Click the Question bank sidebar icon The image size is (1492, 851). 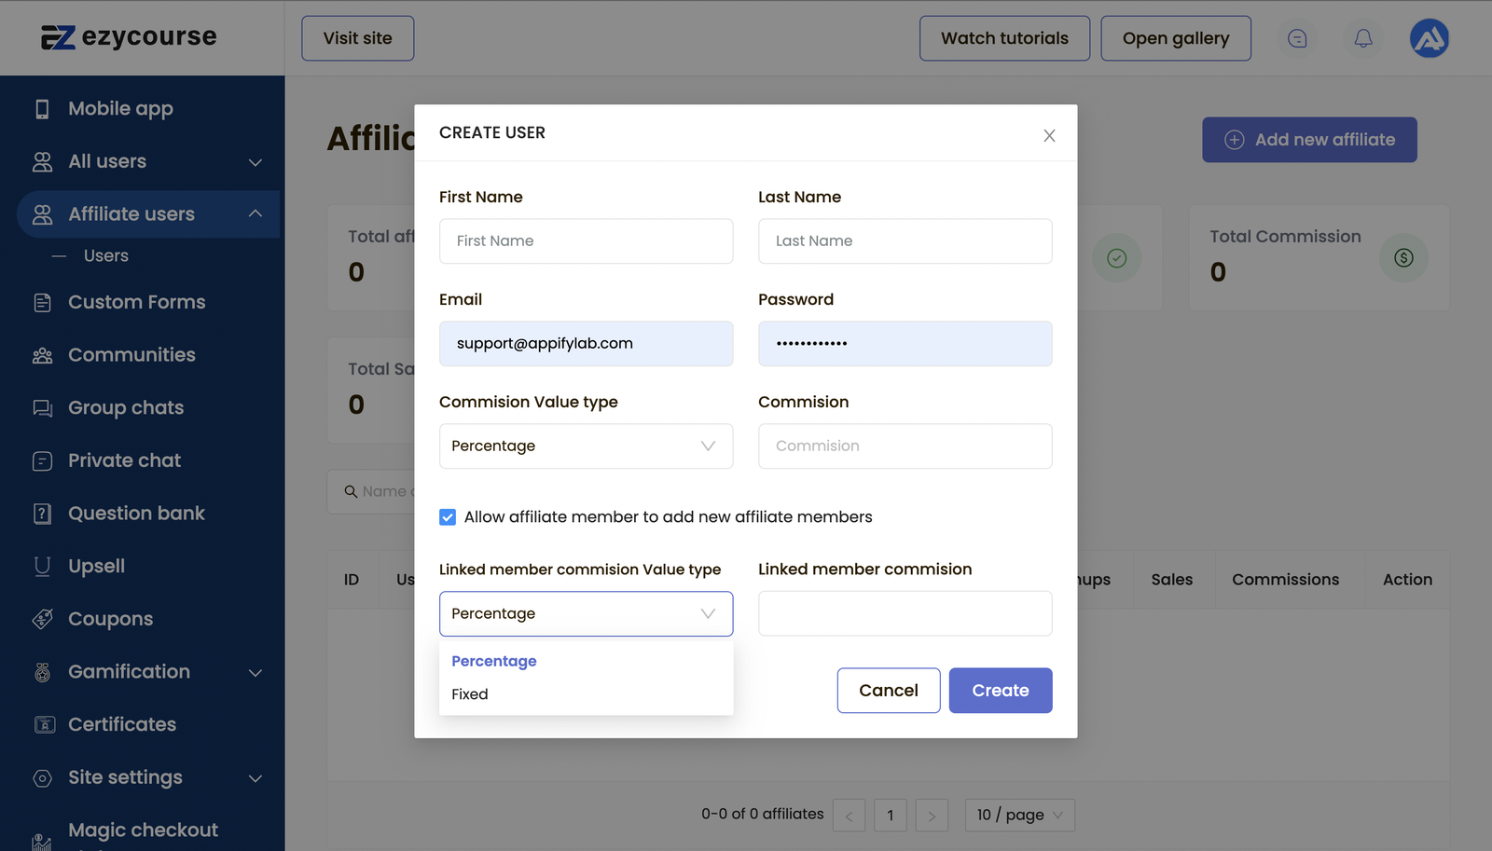(x=42, y=514)
